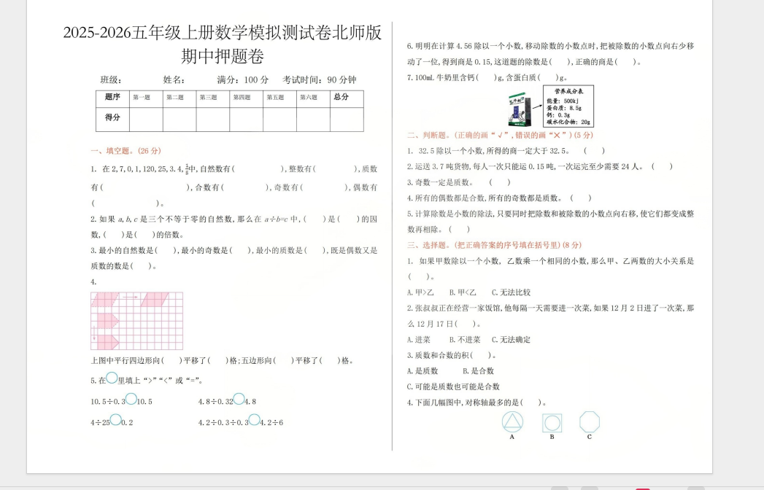Click the answer circle after 4.8÷0.32
This screenshot has height=490, width=764.
239,399
